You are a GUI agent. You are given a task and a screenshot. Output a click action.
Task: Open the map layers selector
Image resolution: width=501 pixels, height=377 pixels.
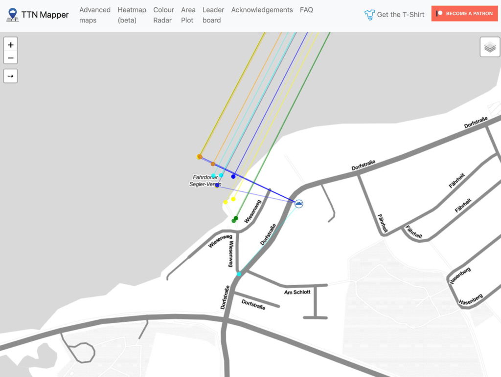coord(489,47)
